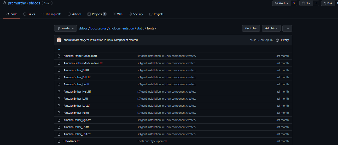
Task: Expand the master branch dropdown
Action: coord(66,28)
